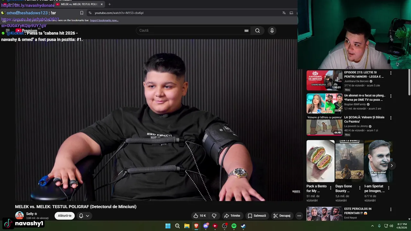Click 'Justitiarul De Berceni' channel name

point(356,81)
